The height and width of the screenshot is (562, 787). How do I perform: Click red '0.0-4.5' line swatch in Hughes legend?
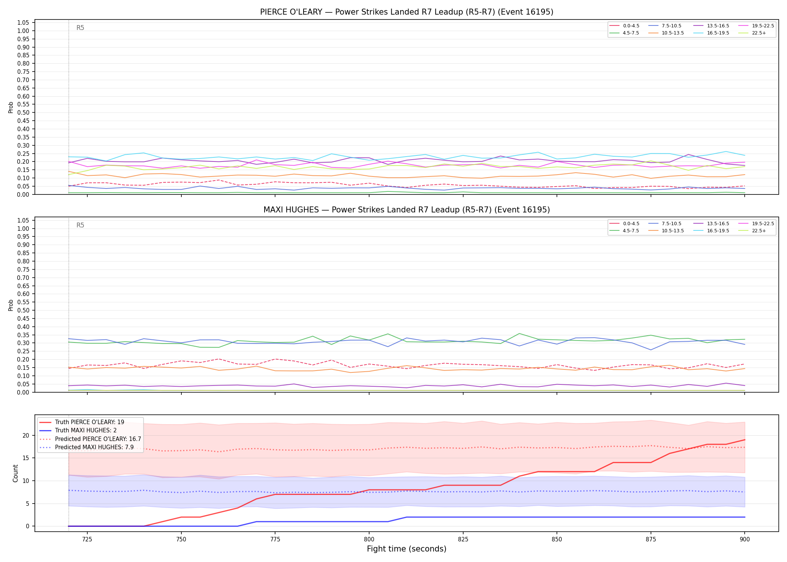(615, 224)
